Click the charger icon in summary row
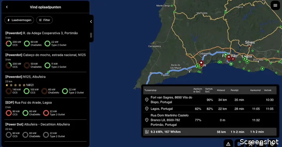This screenshot has width=282, height=147. (147, 132)
